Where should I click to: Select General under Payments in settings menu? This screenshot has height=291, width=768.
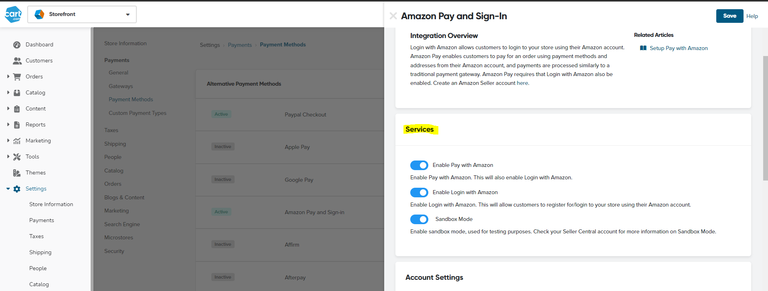pyautogui.click(x=118, y=72)
